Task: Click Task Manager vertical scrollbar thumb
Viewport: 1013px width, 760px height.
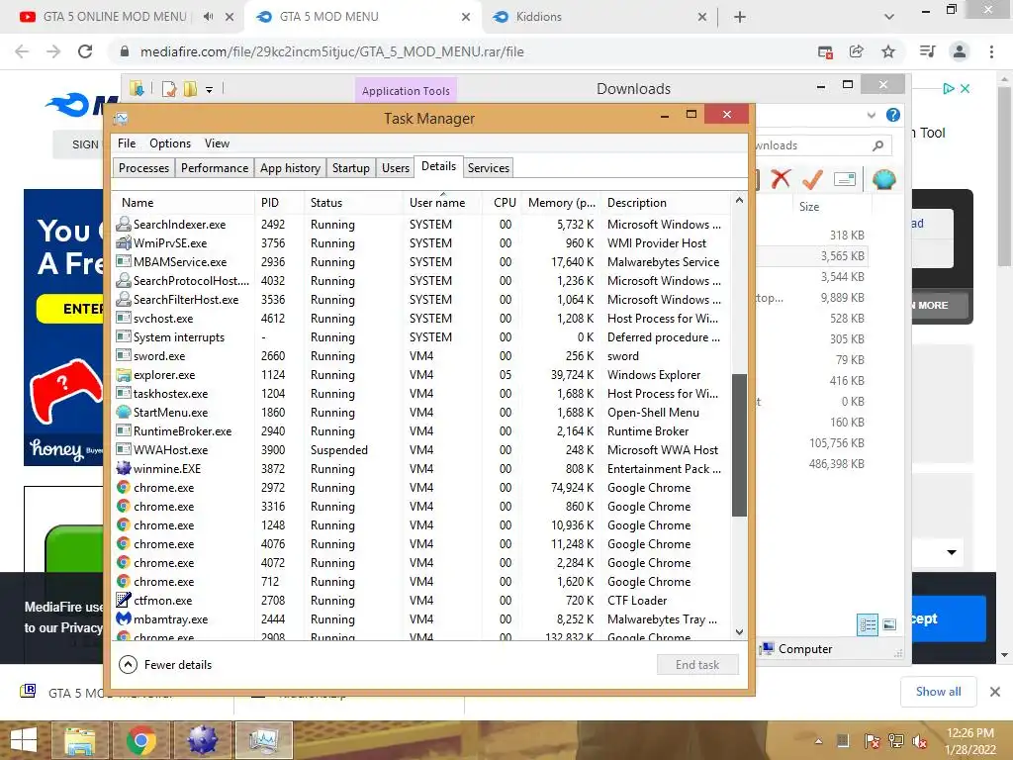Action: point(739,444)
